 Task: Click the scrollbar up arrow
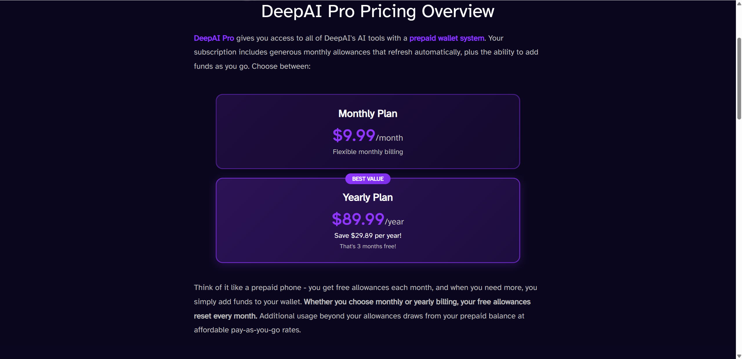pyautogui.click(x=739, y=4)
